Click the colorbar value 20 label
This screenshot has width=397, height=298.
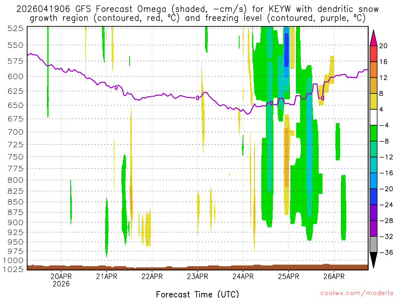383,46
